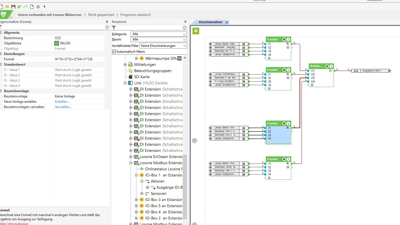
Task: Expand the Mitteilungen tree node
Action: click(125, 64)
